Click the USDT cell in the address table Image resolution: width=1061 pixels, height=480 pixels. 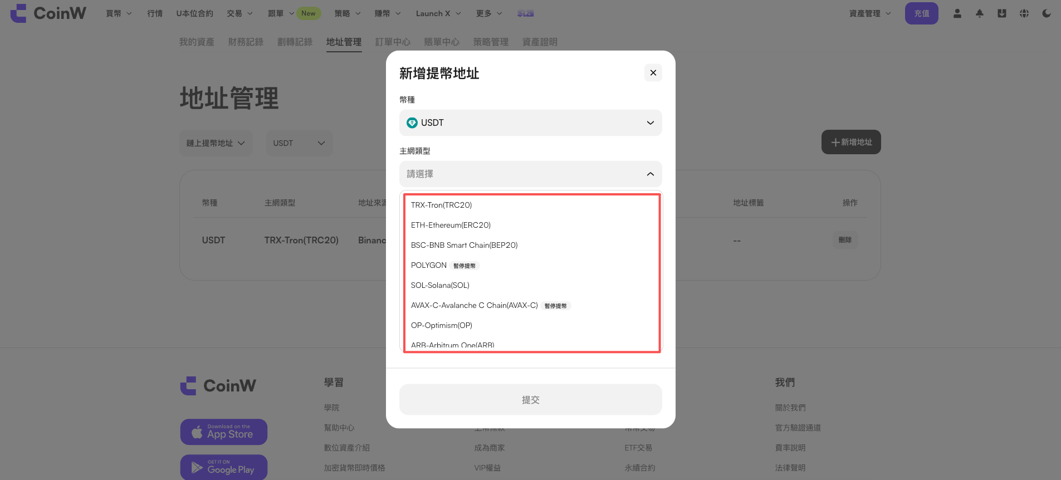213,240
